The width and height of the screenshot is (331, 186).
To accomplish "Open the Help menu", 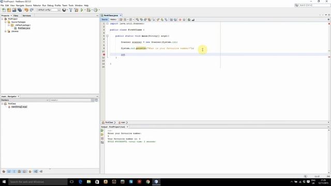I will [86, 6].
